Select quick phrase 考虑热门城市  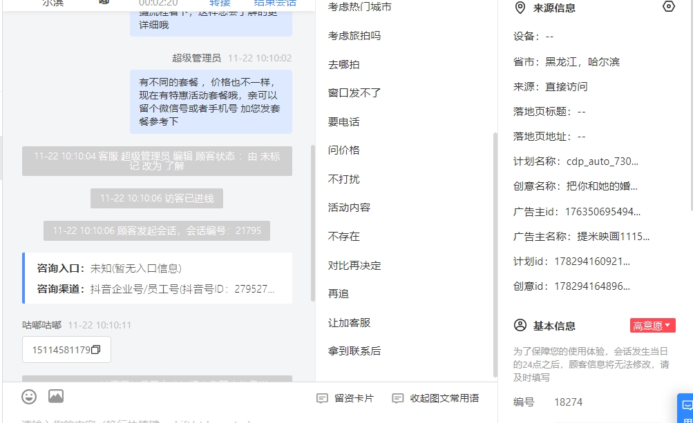click(x=359, y=7)
